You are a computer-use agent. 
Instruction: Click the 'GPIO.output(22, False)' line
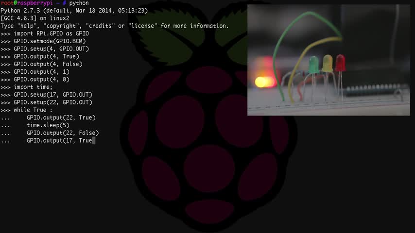click(x=63, y=133)
